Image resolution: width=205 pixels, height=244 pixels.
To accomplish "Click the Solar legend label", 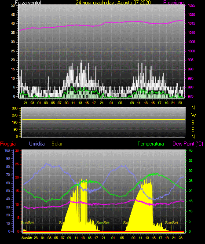I will point(57,144).
